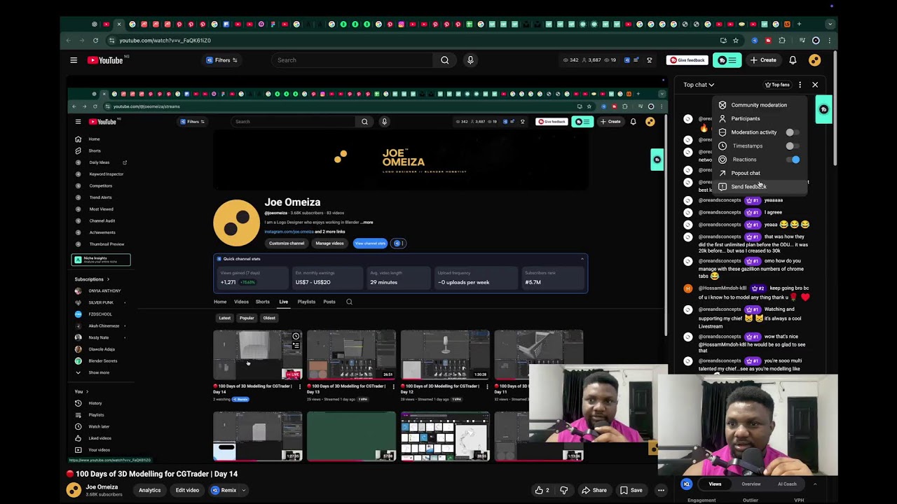Image resolution: width=897 pixels, height=504 pixels.
Task: Dislike the video with thumbs down
Action: tap(563, 490)
